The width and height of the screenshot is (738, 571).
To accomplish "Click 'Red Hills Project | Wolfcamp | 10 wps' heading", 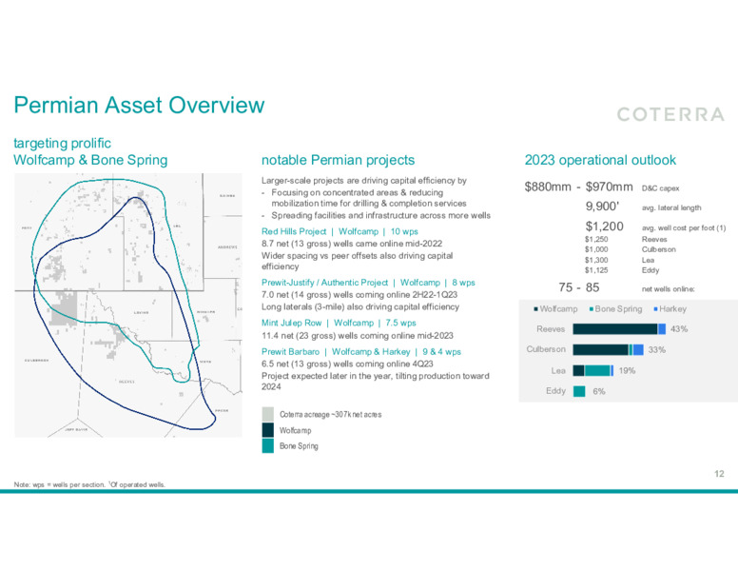I will click(340, 231).
